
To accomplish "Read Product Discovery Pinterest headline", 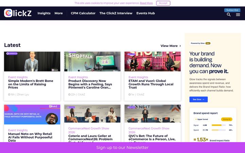I will point(90,84).
